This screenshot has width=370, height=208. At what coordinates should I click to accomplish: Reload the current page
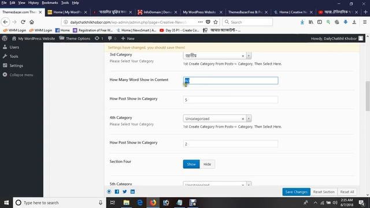pyautogui.click(x=23, y=22)
